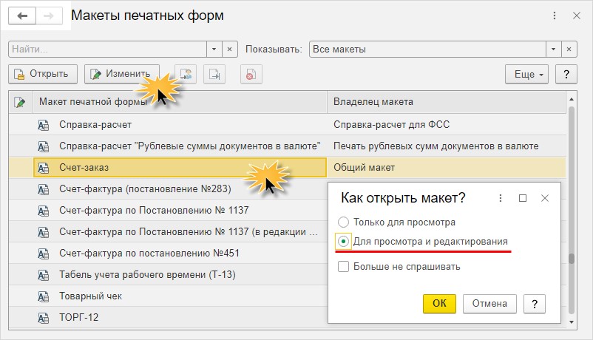Click the list scrollbar up arrow
Screen dimensions: 593x340
pos(572,99)
